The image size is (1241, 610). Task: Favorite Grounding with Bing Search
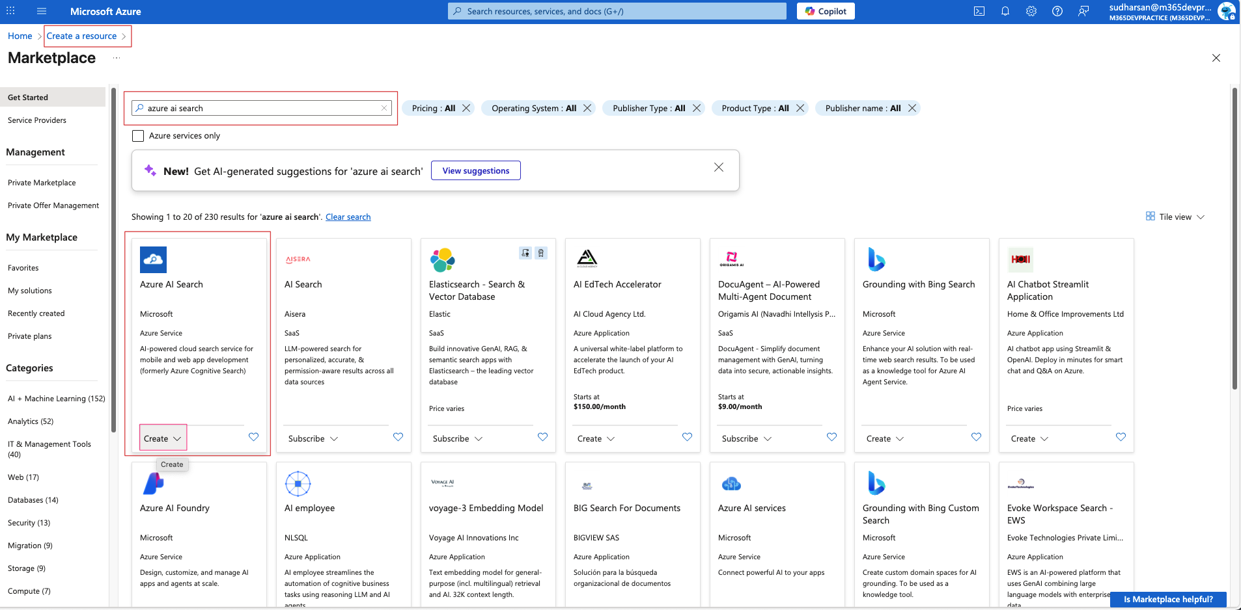[977, 437]
